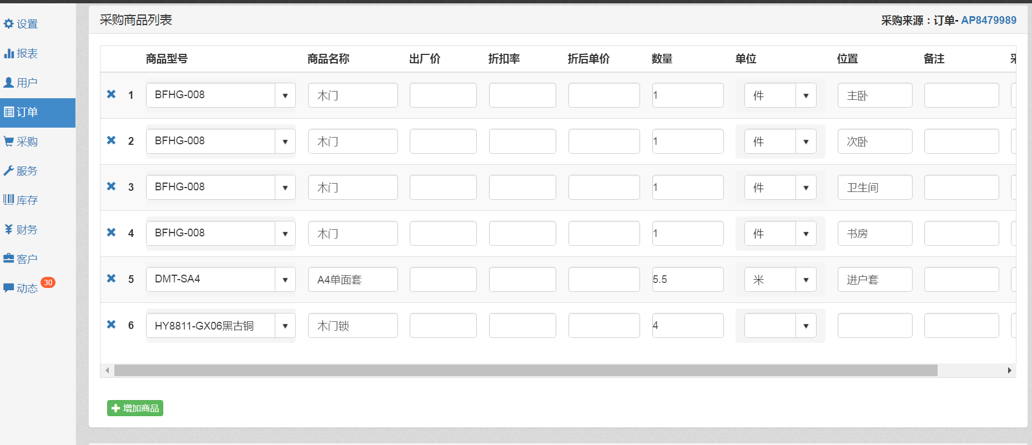Open order link AP8479989
1032x445 pixels.
click(x=989, y=21)
